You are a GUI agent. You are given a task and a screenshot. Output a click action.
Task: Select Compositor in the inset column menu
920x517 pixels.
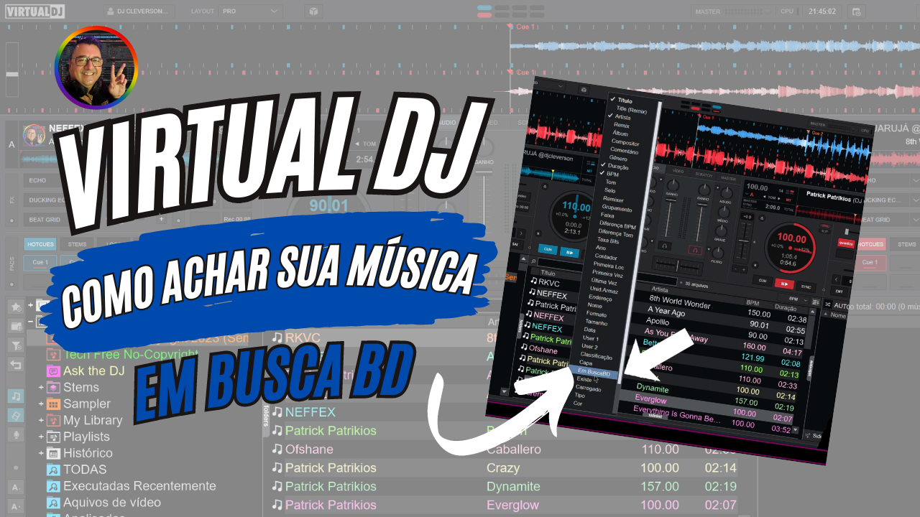pyautogui.click(x=625, y=142)
